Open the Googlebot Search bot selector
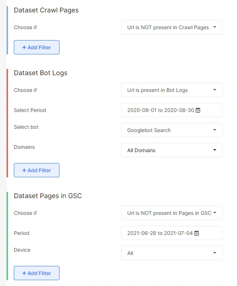Screen dimensions: 237x286 (x=171, y=130)
